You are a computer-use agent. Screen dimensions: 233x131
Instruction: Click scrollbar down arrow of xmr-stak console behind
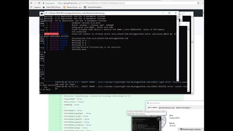189,91
